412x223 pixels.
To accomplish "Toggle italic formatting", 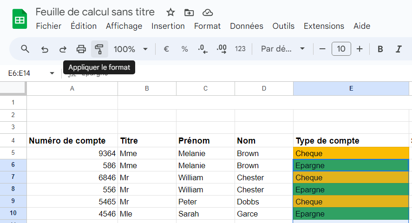I will (x=399, y=49).
